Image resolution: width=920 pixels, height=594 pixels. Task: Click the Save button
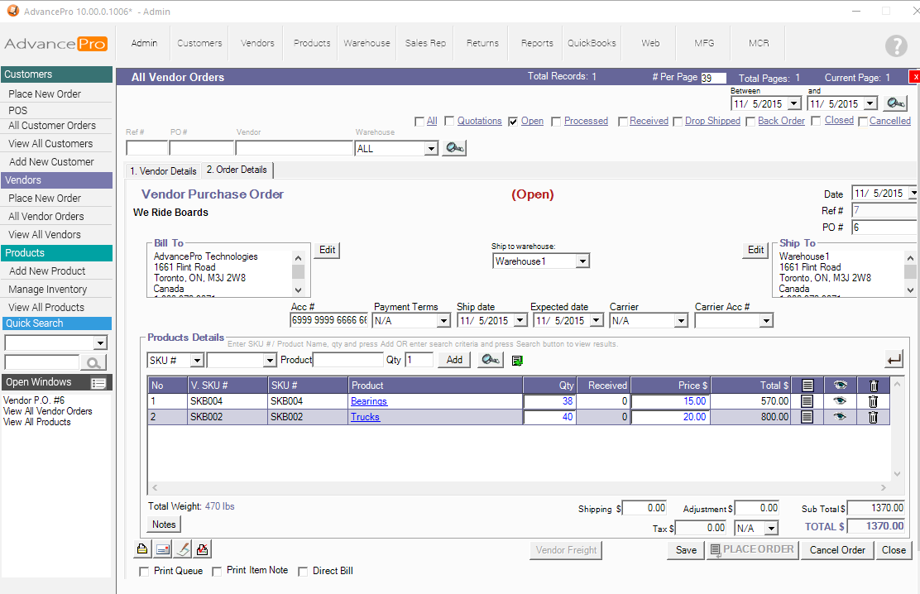pyautogui.click(x=686, y=550)
